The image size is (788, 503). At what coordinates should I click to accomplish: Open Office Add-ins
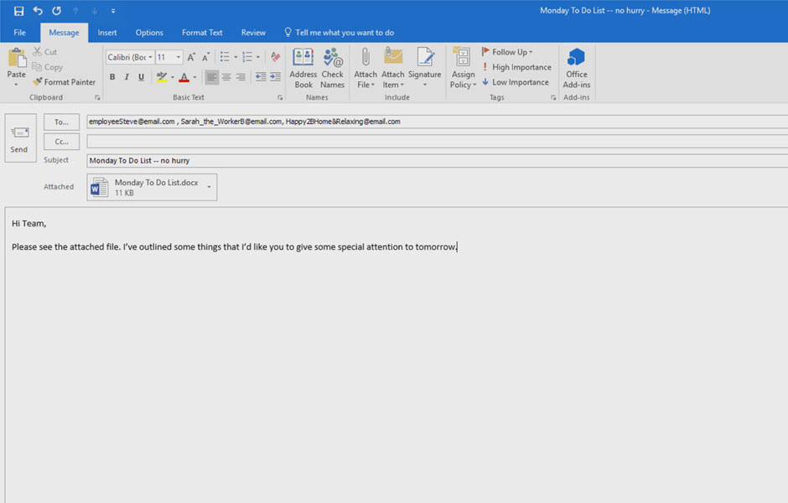577,68
